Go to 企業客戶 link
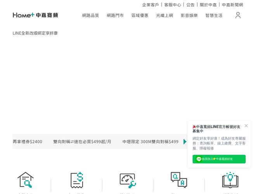Image resolution: width=259 pixels, height=194 pixels. point(150,5)
